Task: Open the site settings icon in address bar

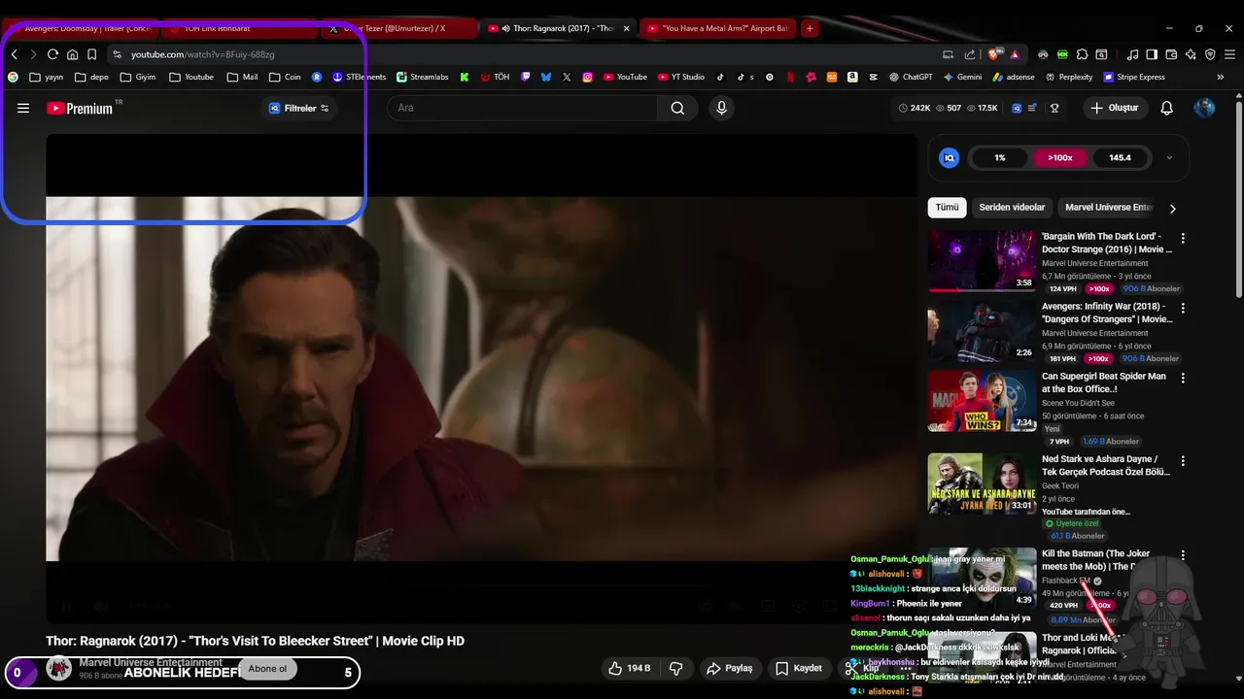Action: (117, 54)
